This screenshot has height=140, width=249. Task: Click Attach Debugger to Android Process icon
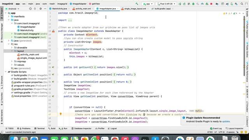[207, 3]
